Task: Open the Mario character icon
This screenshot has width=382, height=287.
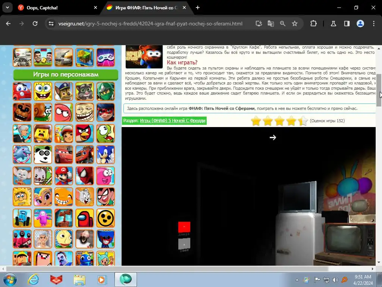Action: tap(64, 176)
